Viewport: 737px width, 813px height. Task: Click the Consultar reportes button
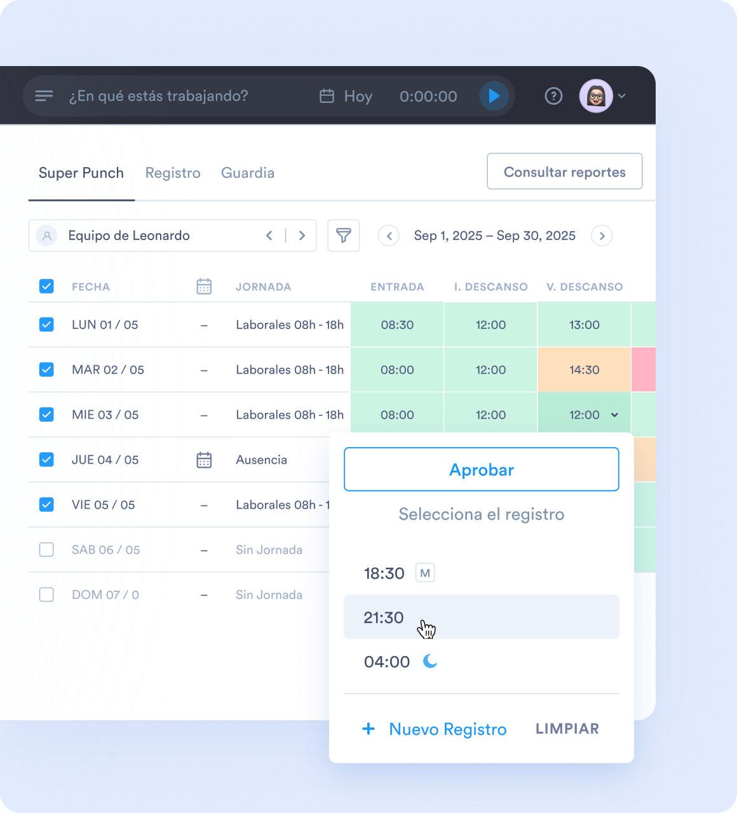tap(564, 171)
